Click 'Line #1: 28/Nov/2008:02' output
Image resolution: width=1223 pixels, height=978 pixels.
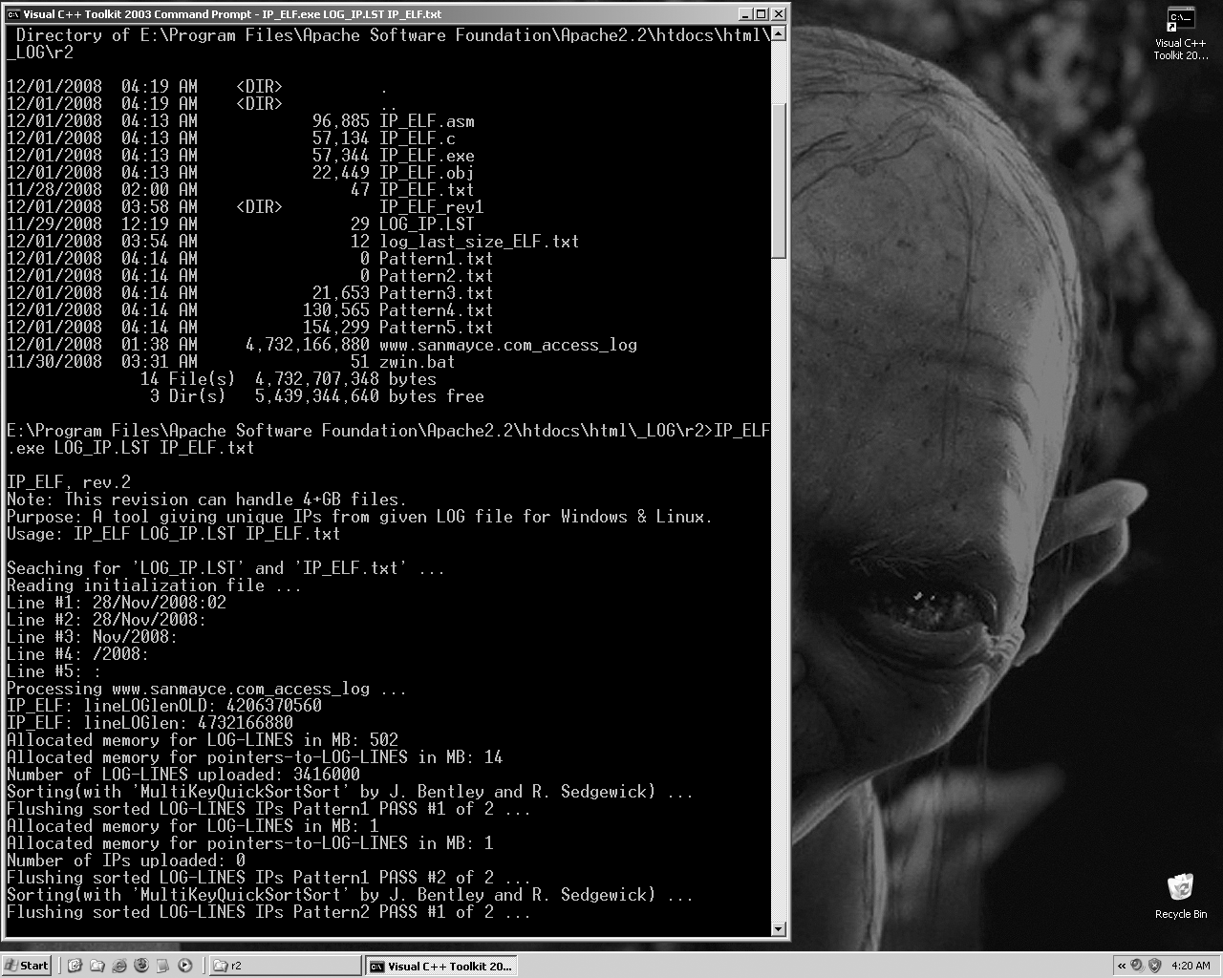point(117,603)
